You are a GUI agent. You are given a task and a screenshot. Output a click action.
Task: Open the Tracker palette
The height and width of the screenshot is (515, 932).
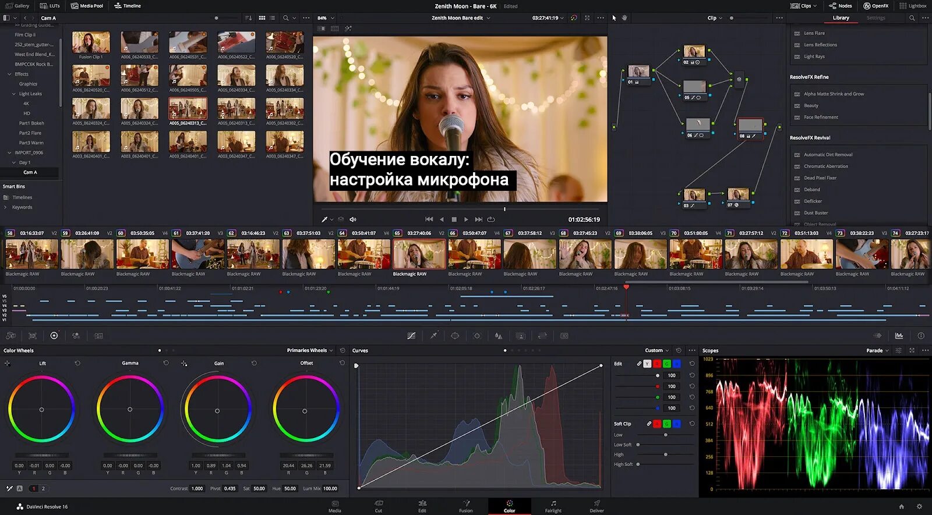[x=477, y=336]
